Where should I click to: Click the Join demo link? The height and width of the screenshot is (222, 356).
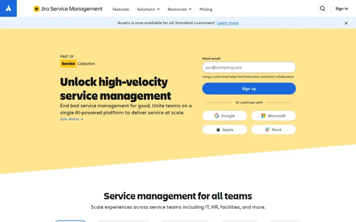(x=72, y=119)
